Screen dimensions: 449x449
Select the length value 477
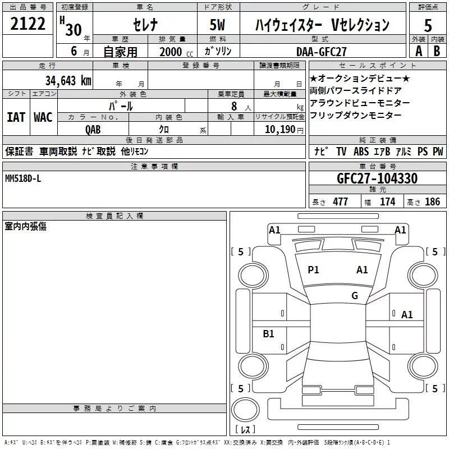[341, 201]
